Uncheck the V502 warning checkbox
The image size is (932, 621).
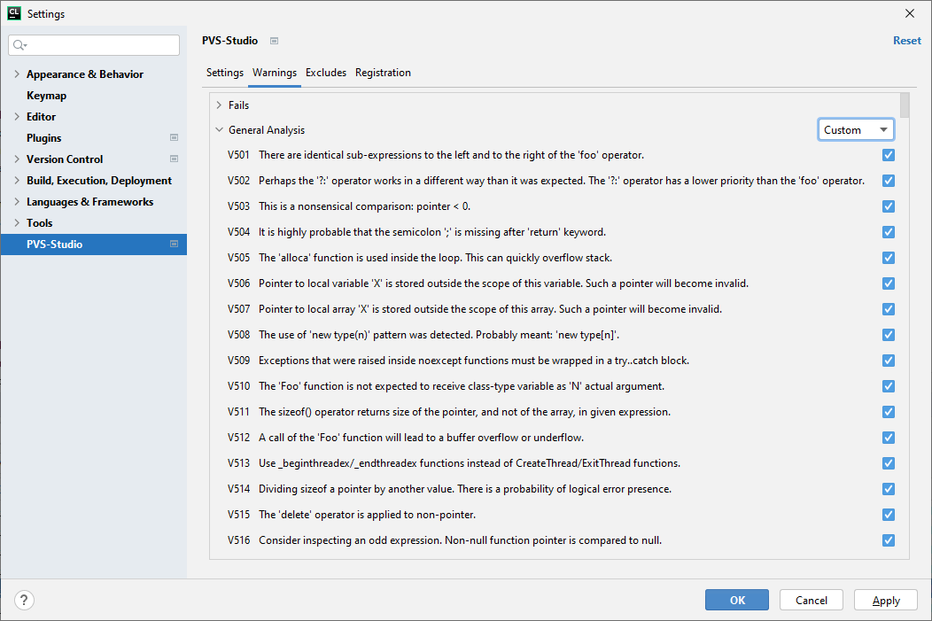(889, 181)
